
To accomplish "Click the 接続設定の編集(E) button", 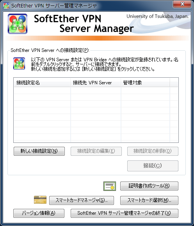I will click(x=96, y=151).
